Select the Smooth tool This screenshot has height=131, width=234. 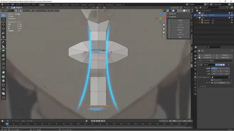[4, 81]
